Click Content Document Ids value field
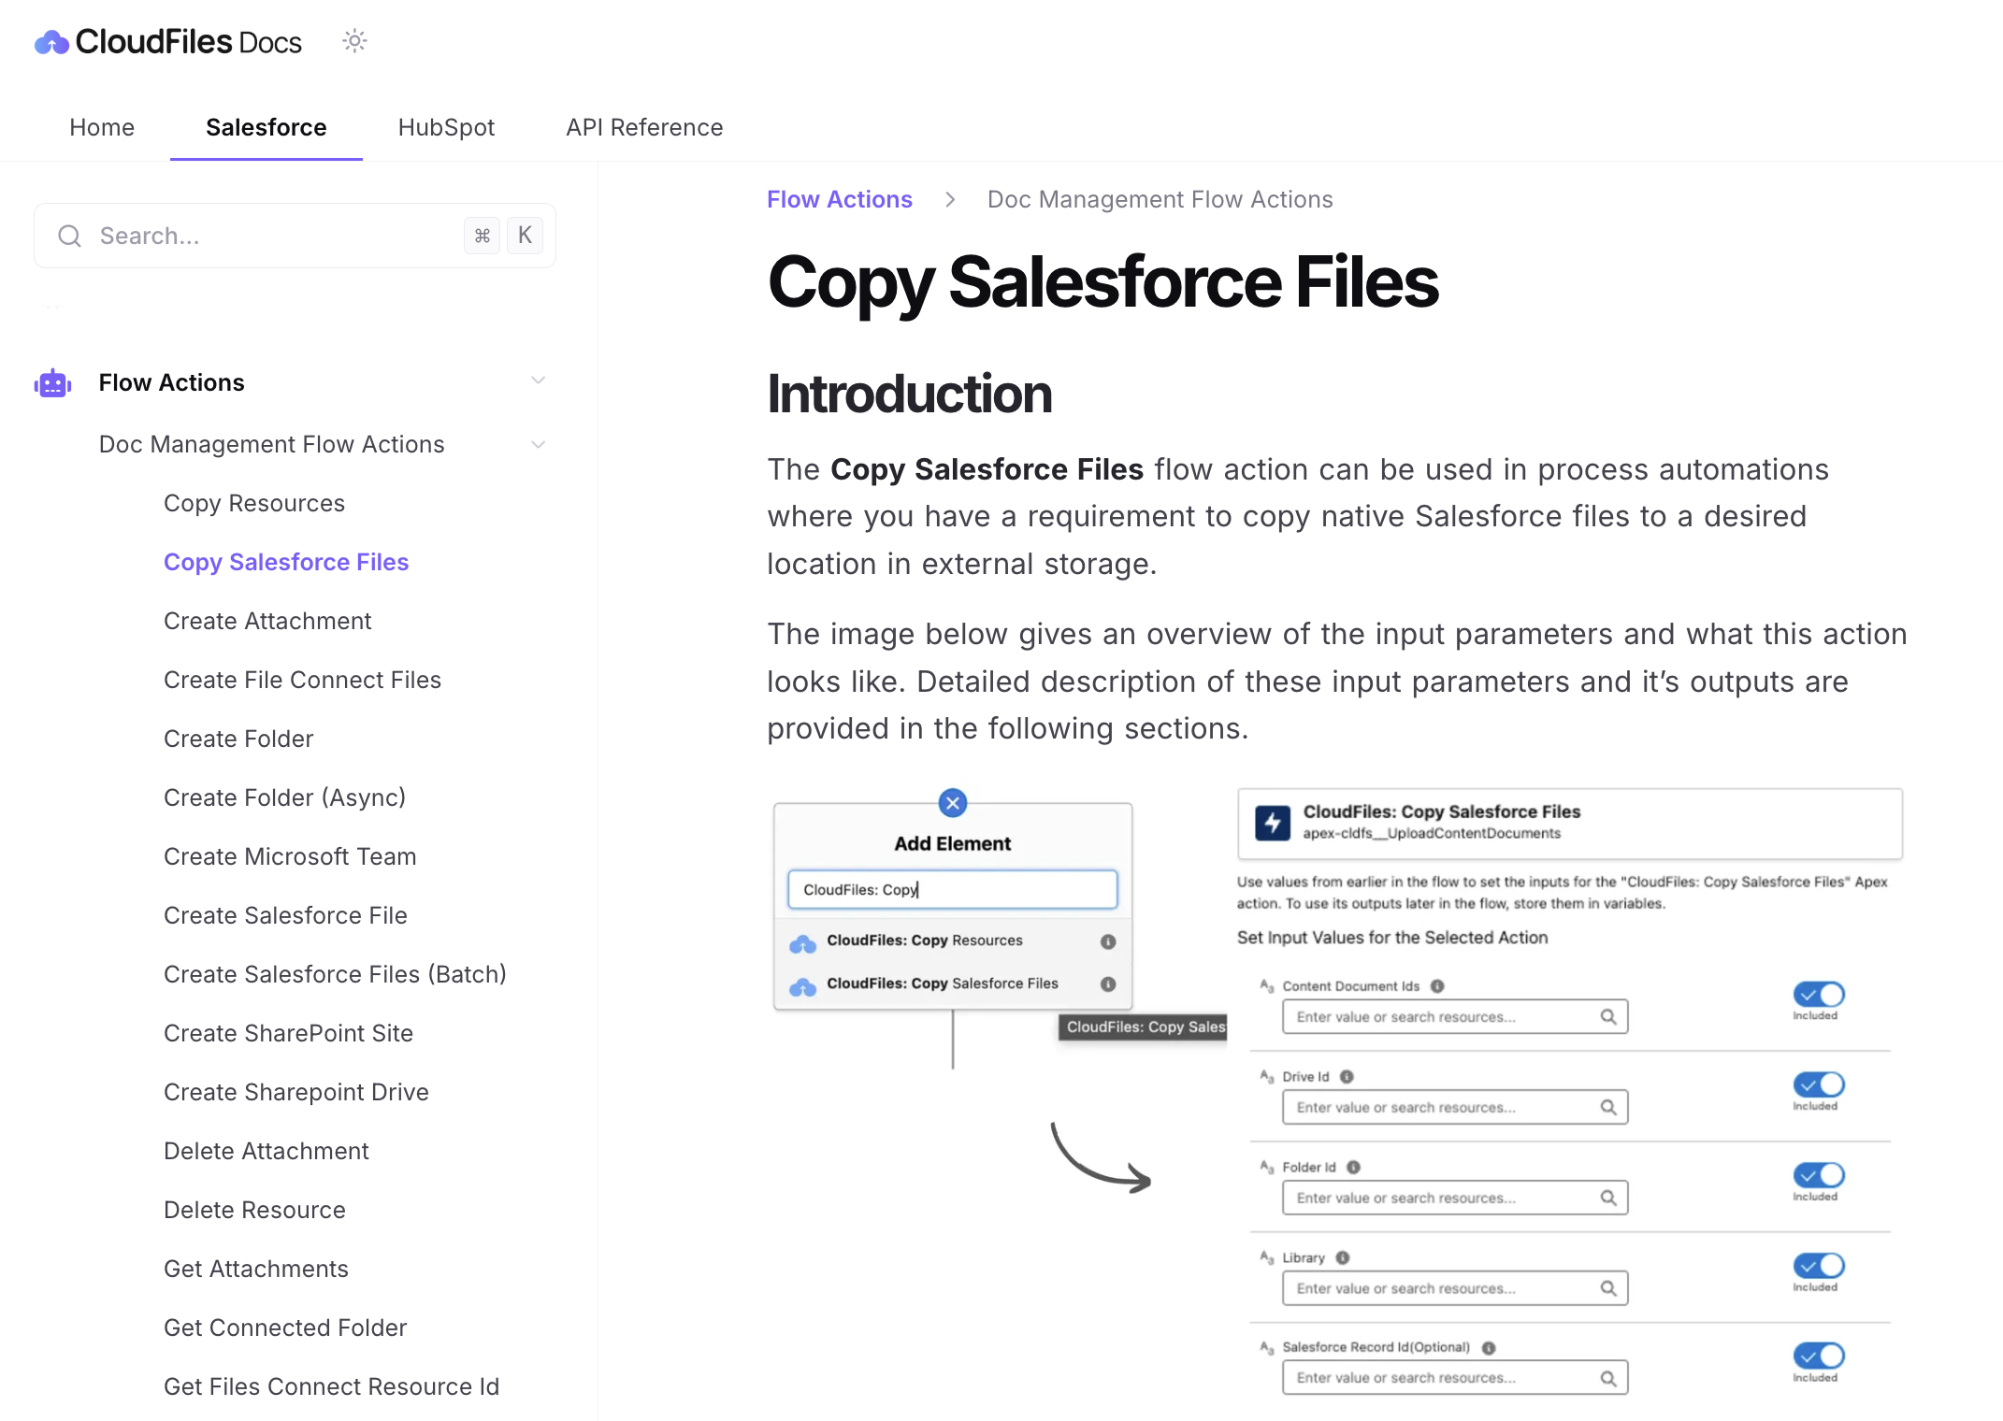The width and height of the screenshot is (2003, 1421). [x=1455, y=1016]
